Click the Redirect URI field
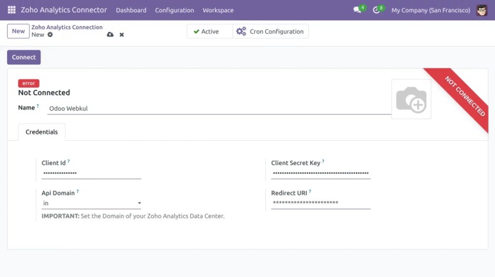This screenshot has width=495, height=277. point(321,203)
